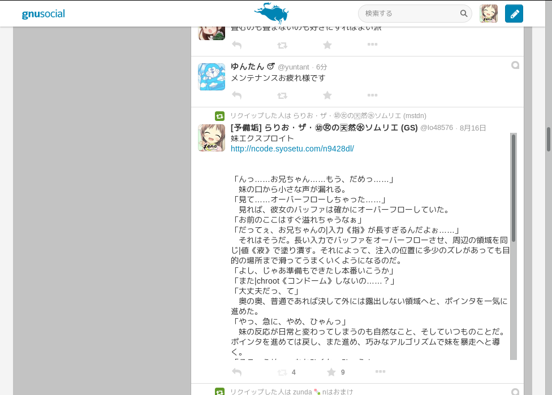Click the bull logo in header

point(271,12)
